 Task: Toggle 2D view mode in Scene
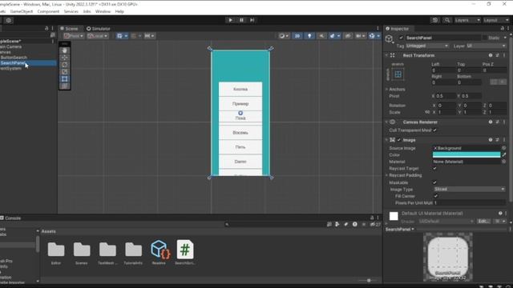click(x=297, y=36)
